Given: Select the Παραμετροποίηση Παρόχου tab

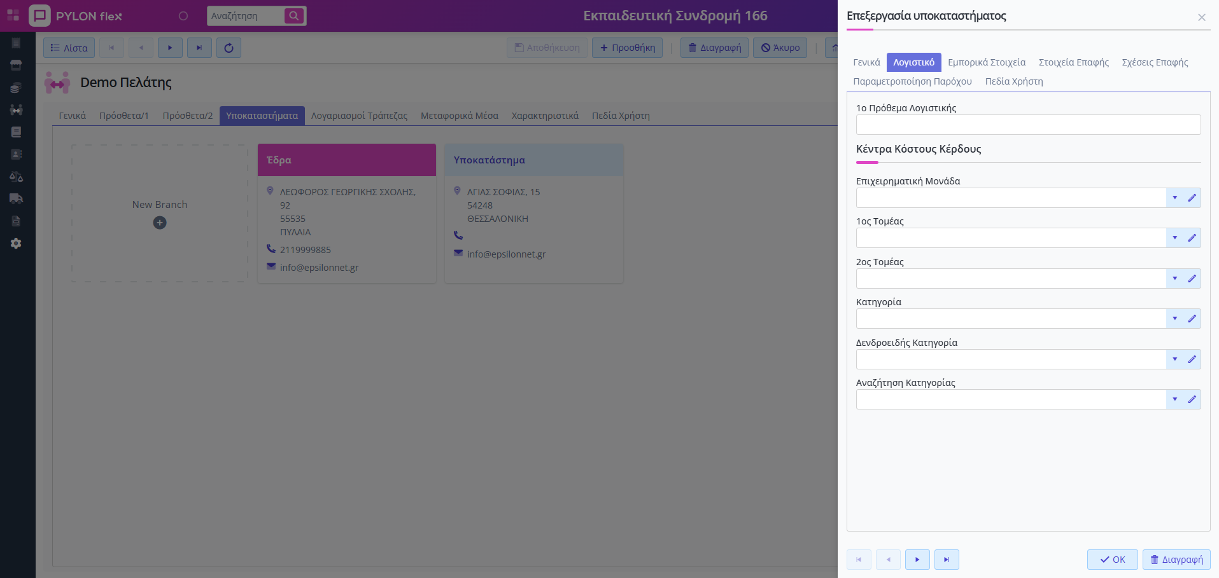Looking at the screenshot, I should click(x=912, y=81).
